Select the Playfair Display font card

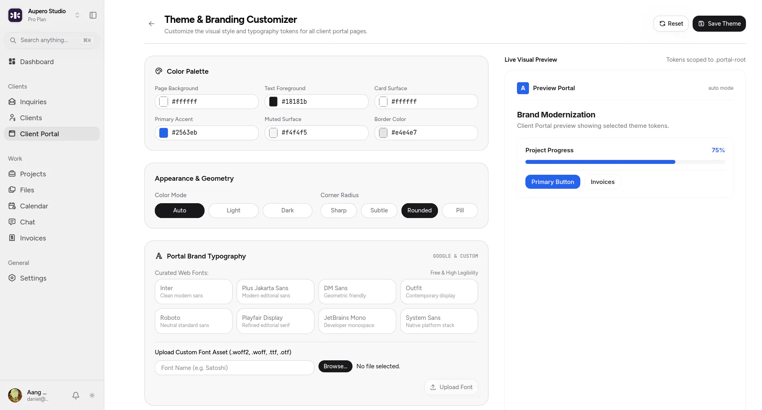(276, 321)
